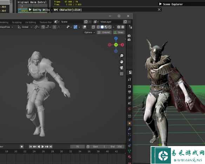Collapse the Entity Utils NPC Character panel
Screen dimensions: 205x164
tap(30, 10)
